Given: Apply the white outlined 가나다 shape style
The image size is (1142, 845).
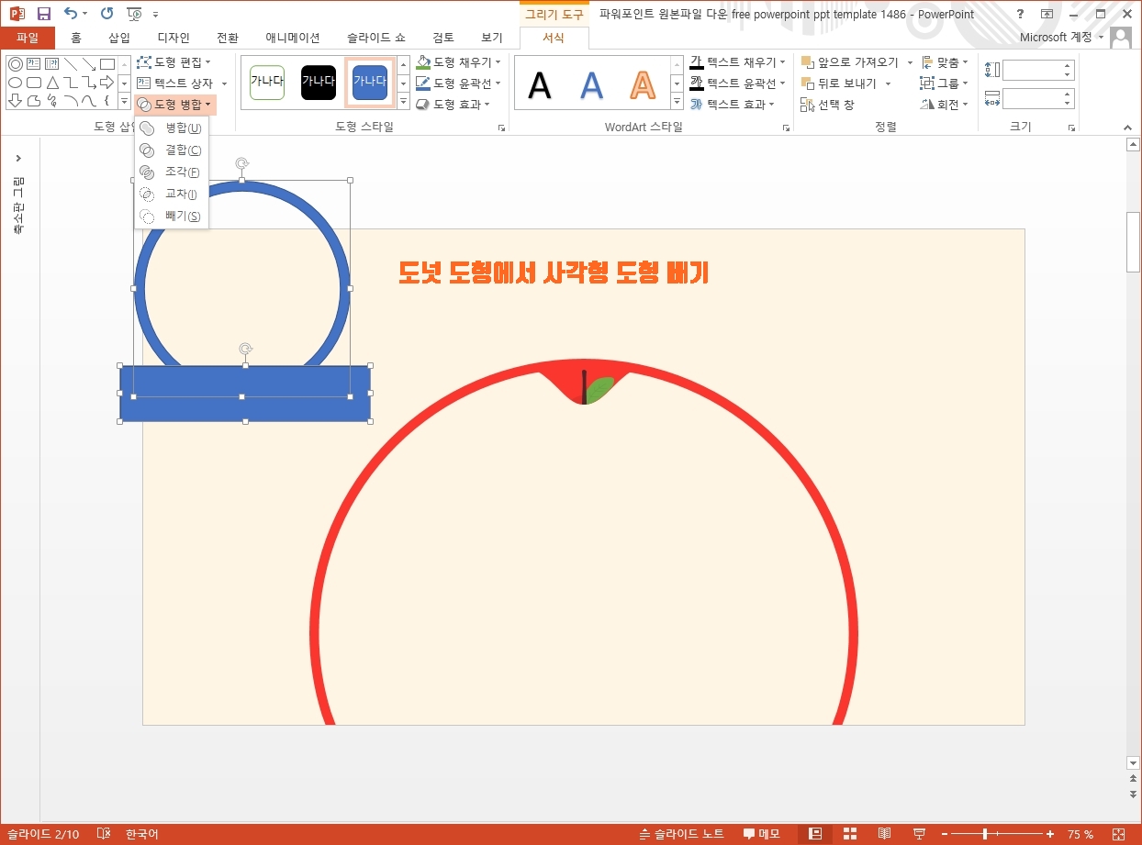Looking at the screenshot, I should click(267, 82).
